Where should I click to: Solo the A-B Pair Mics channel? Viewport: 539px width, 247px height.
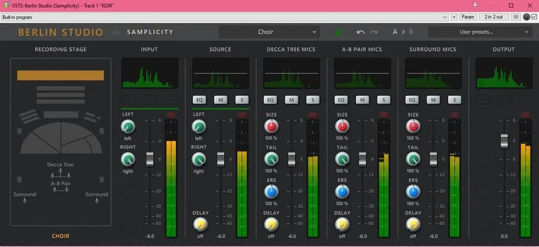point(384,100)
